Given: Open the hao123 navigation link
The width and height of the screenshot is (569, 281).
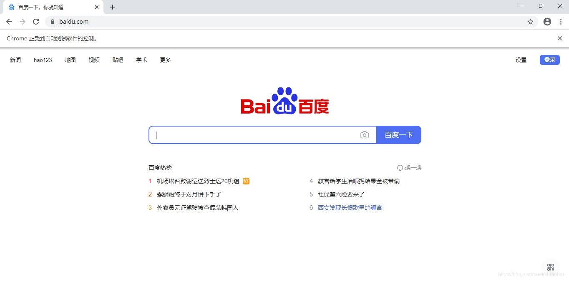Looking at the screenshot, I should click(x=43, y=60).
